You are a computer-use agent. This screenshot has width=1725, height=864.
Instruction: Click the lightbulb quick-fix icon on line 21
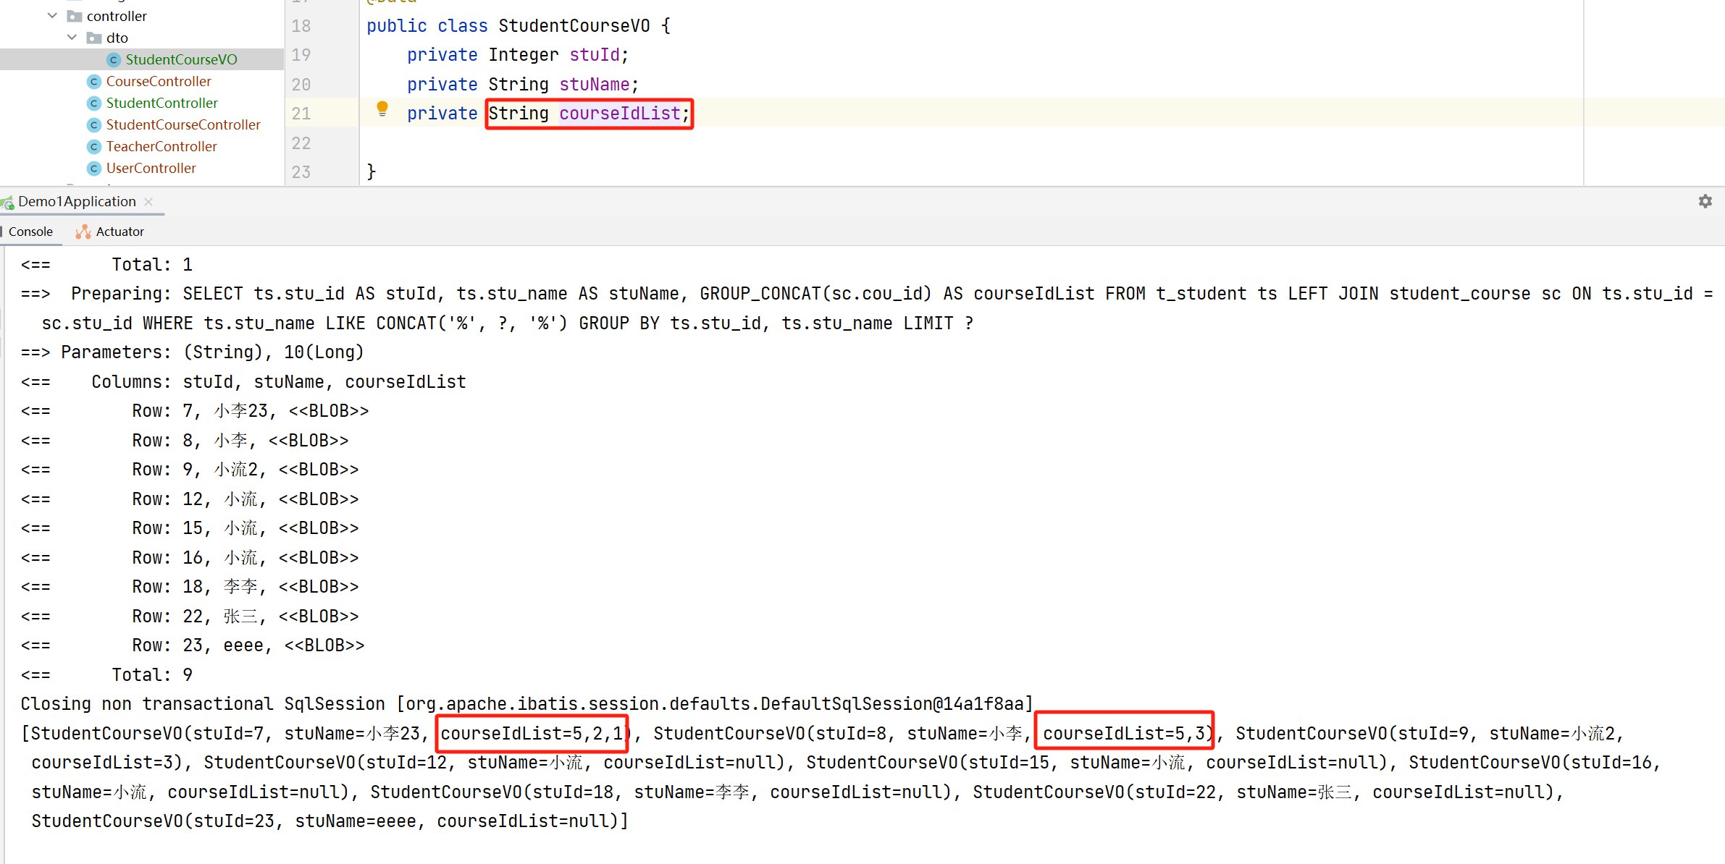tap(382, 109)
